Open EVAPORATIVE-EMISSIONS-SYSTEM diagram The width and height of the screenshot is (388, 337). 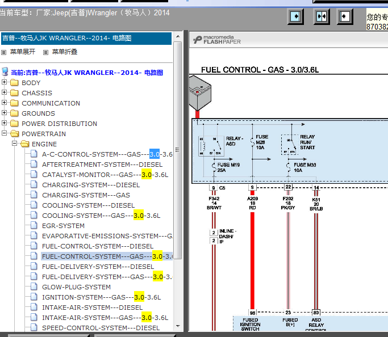point(107,236)
